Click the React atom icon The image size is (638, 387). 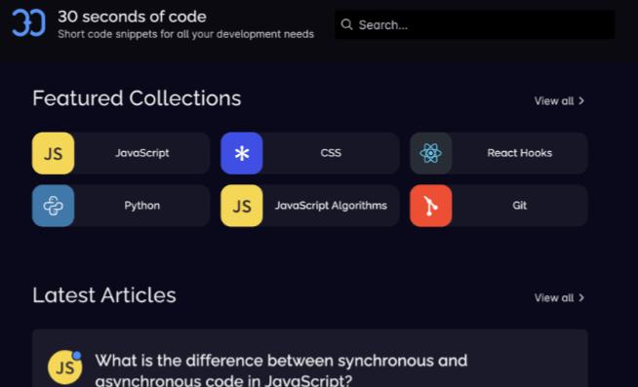pyautogui.click(x=431, y=153)
